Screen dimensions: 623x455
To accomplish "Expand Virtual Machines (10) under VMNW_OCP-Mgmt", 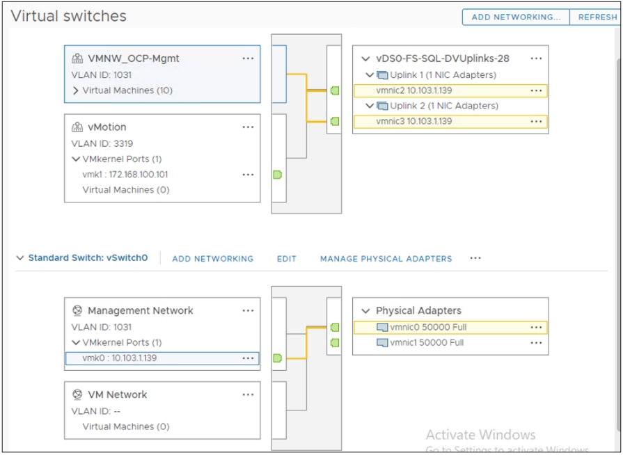I will click(74, 90).
